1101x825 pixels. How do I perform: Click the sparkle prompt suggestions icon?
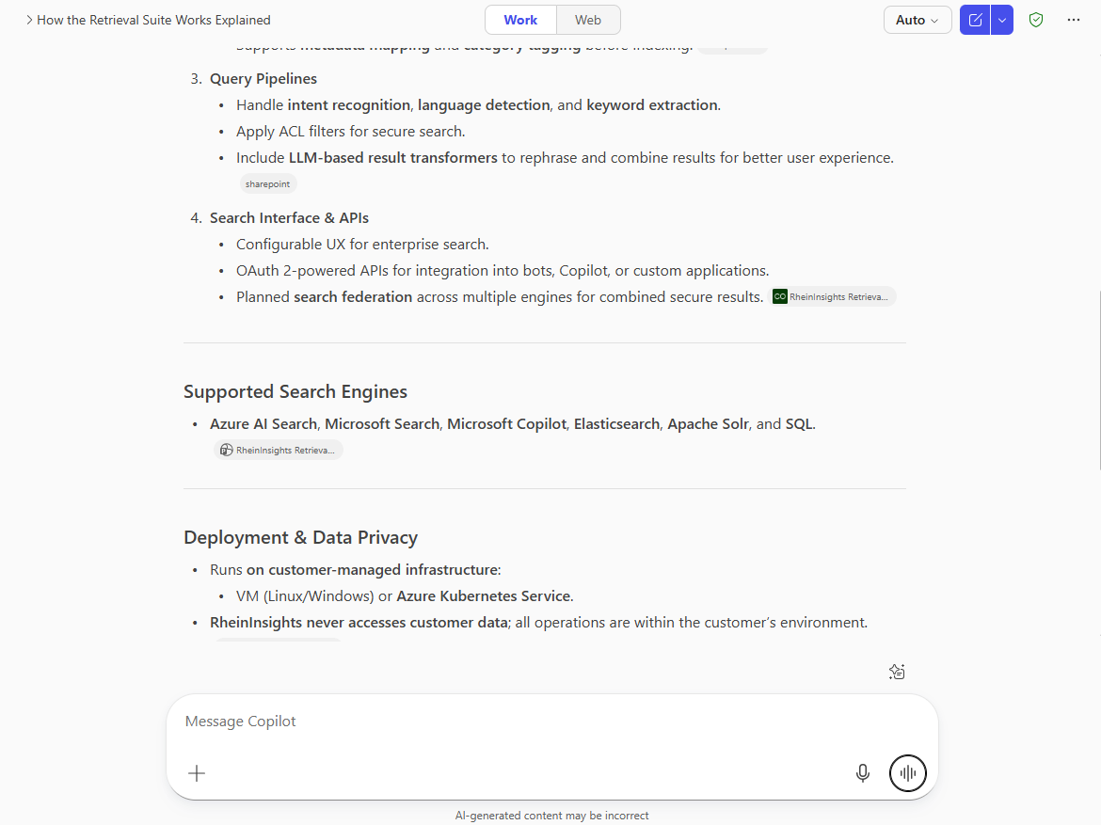click(x=896, y=672)
